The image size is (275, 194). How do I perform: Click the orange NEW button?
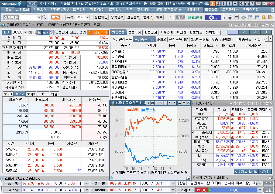point(56,17)
